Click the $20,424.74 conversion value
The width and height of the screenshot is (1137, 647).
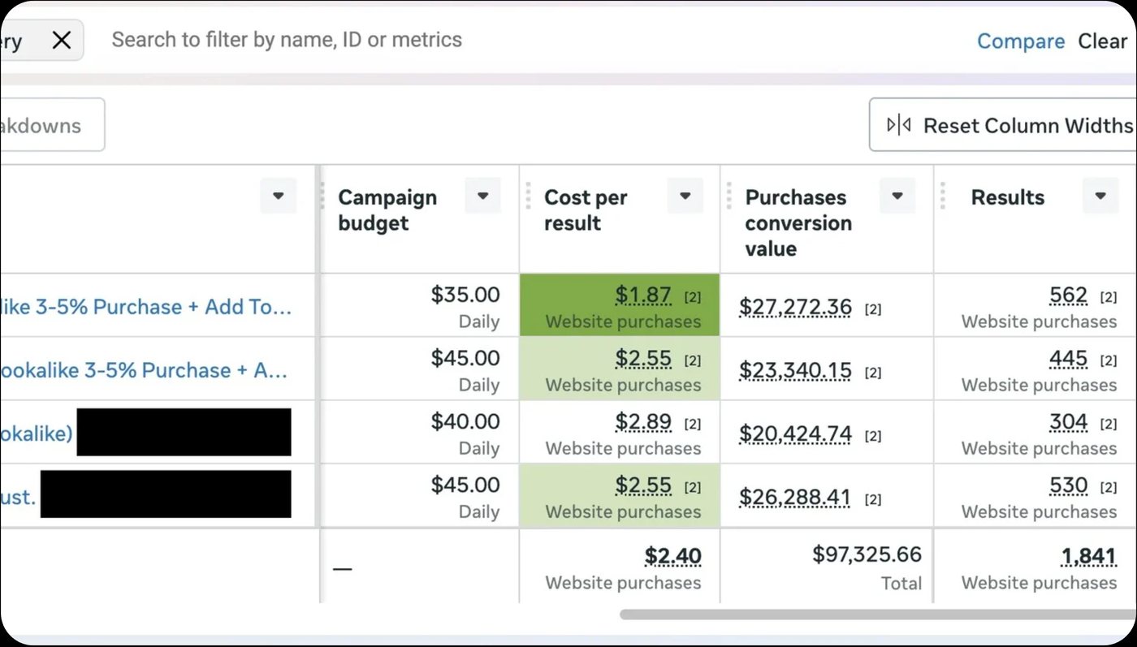pos(795,434)
